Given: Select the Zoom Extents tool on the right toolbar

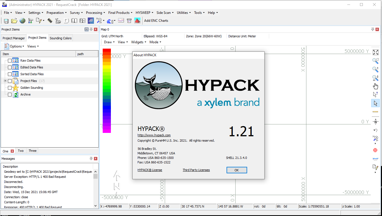Looking at the screenshot, I should tap(375, 52).
